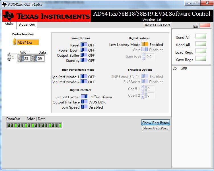The height and width of the screenshot is (171, 214).
Task: Click the Coeff 2 stepper arrows
Action: (143, 95)
